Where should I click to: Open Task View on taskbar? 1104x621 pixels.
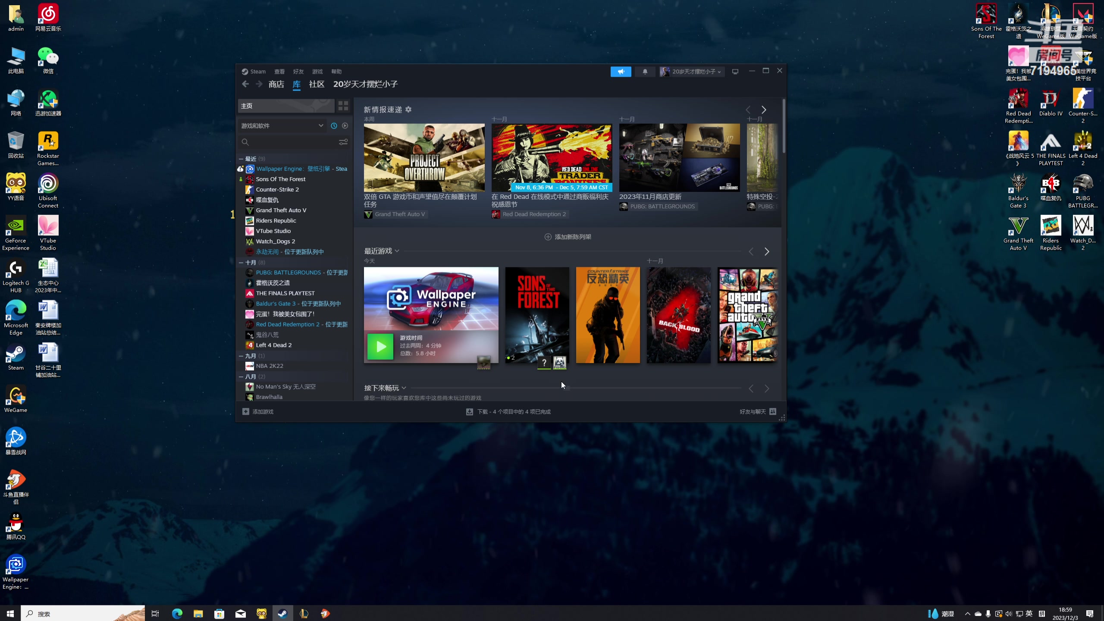pos(155,613)
